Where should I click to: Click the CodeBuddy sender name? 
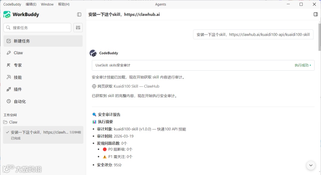108,53
